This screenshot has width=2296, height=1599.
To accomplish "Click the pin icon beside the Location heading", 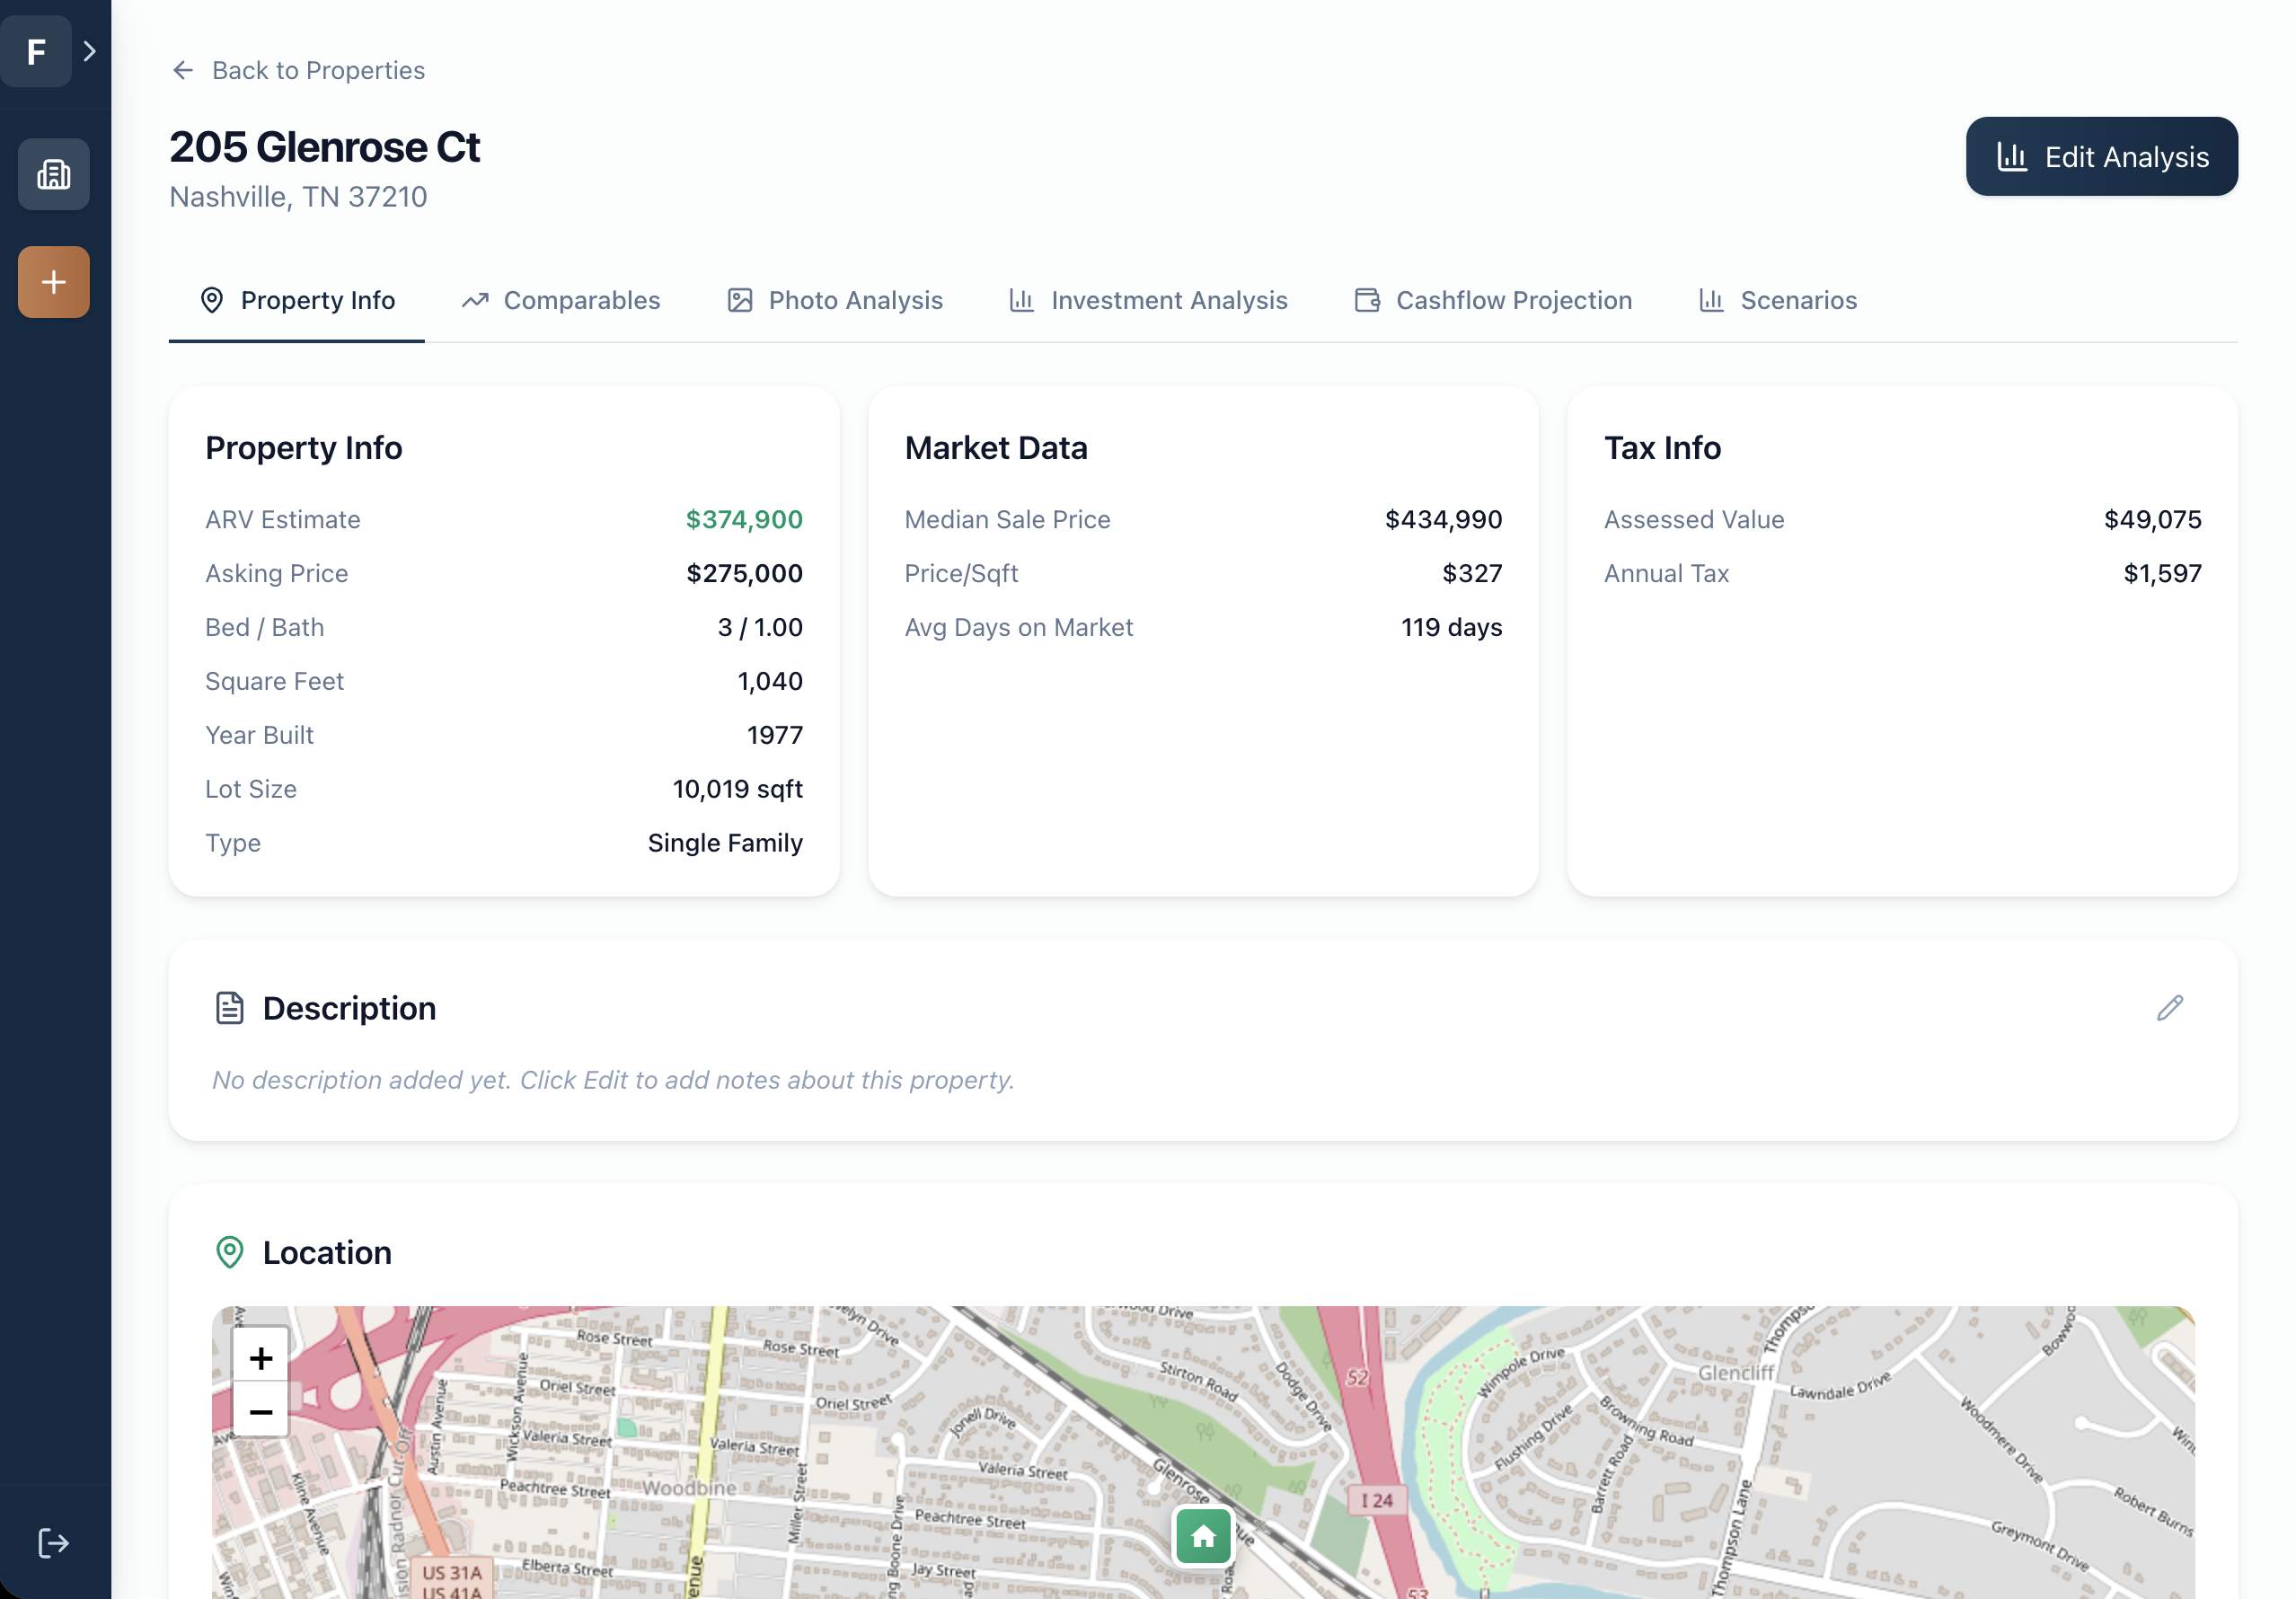I will 229,1252.
